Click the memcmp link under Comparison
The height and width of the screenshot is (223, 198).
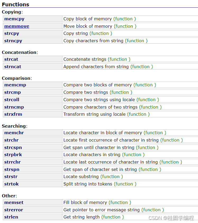pyautogui.click(x=15, y=85)
